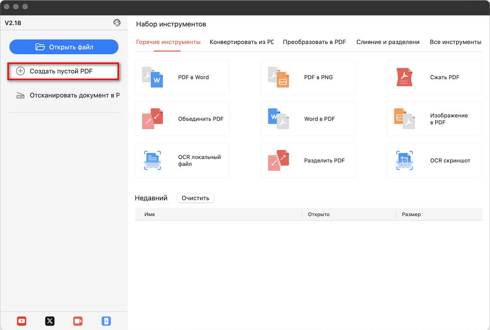Open OCR локальный файл tool

[182, 160]
